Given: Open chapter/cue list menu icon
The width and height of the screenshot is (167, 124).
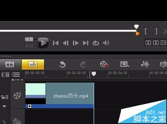Looking at the screenshot, I should pos(16,75).
